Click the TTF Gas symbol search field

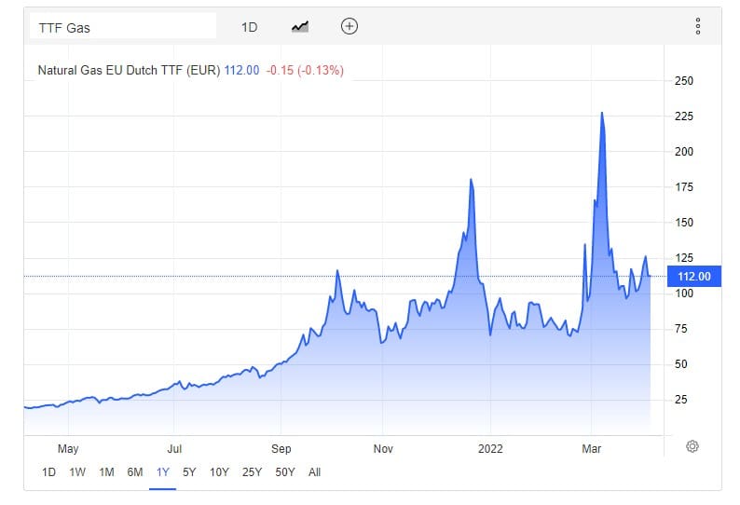pyautogui.click(x=123, y=27)
